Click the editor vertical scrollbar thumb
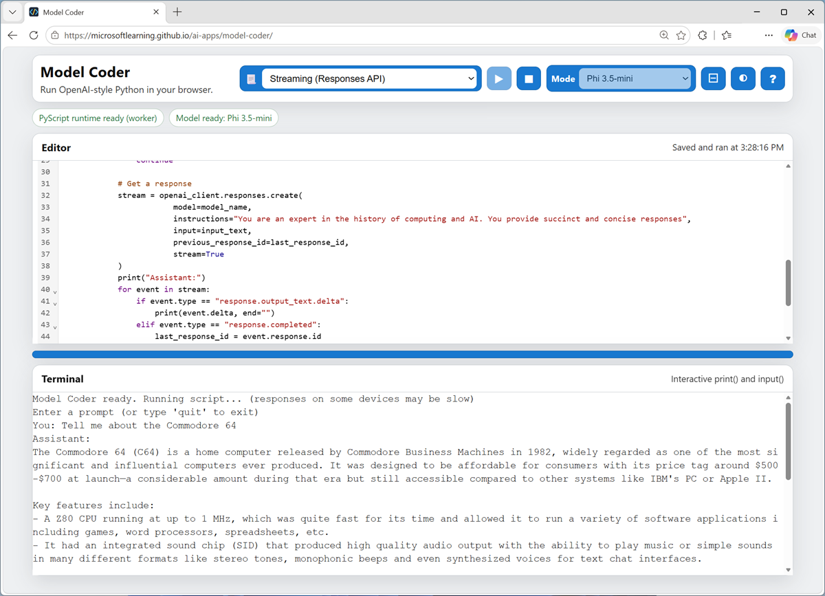 pyautogui.click(x=788, y=283)
